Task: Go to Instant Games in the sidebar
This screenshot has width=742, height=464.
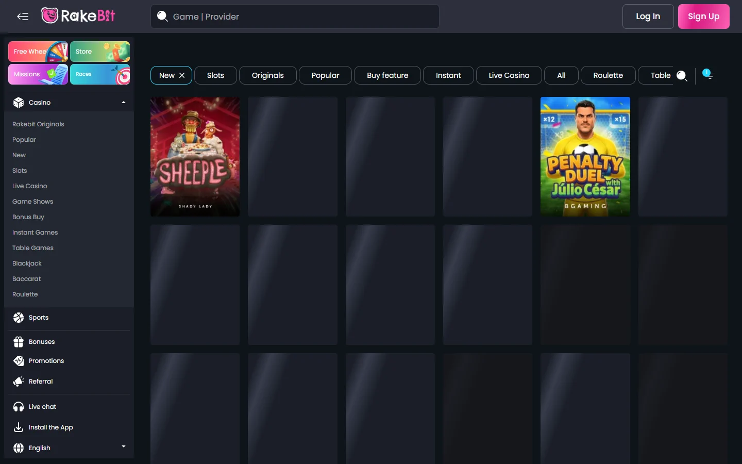Action: [x=35, y=233]
